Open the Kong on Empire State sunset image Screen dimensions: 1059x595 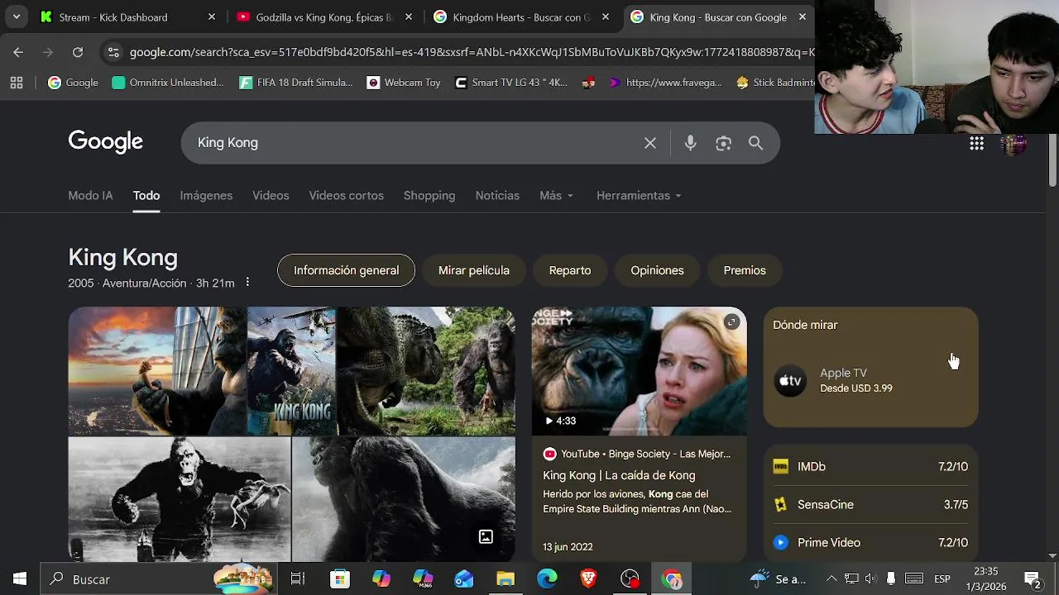pyautogui.click(x=157, y=371)
